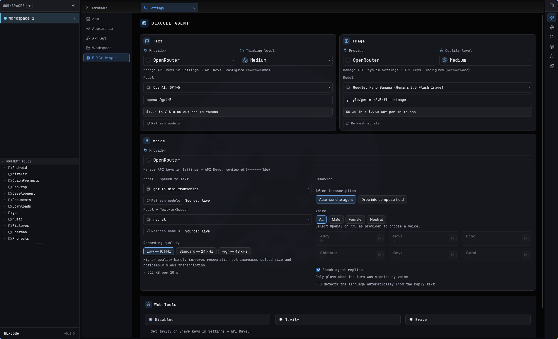
Task: Edit the openai/gpt-5 model ID field
Action: click(238, 100)
